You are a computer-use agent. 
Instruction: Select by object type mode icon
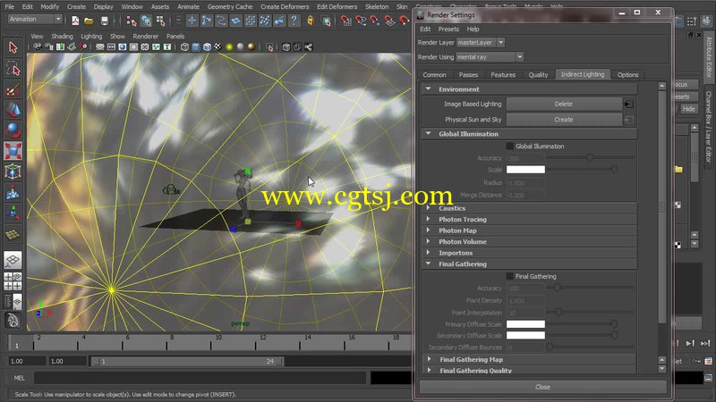146,21
